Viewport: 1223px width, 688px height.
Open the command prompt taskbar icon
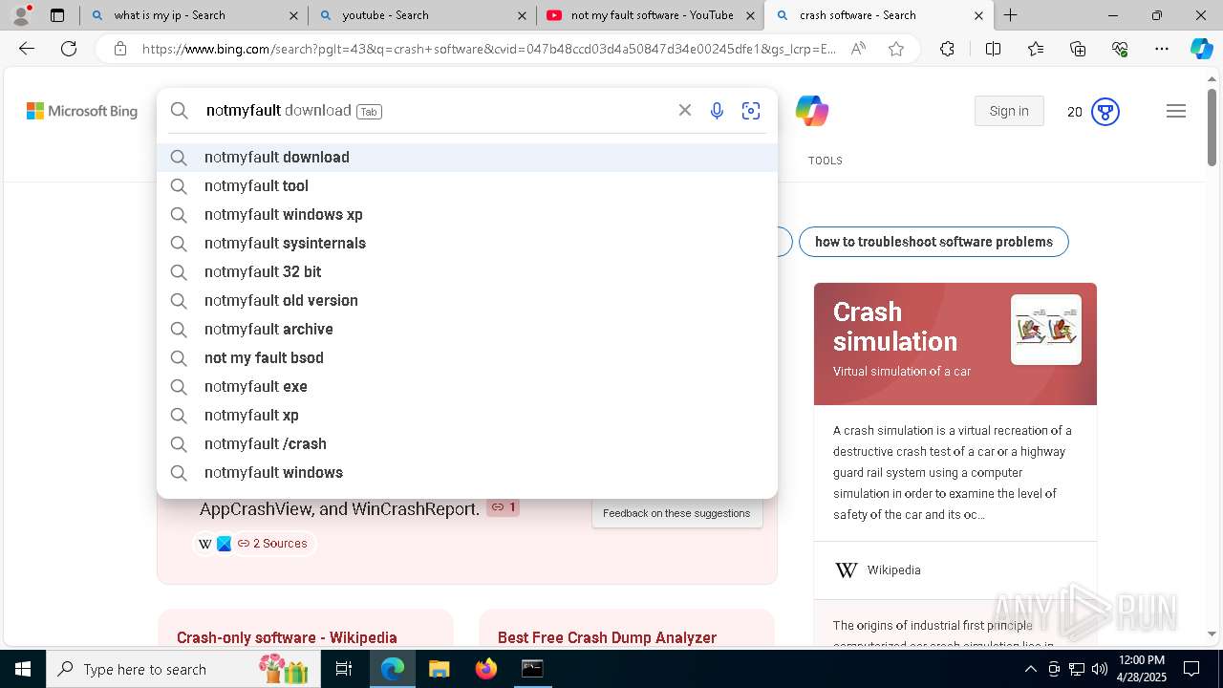(532, 669)
